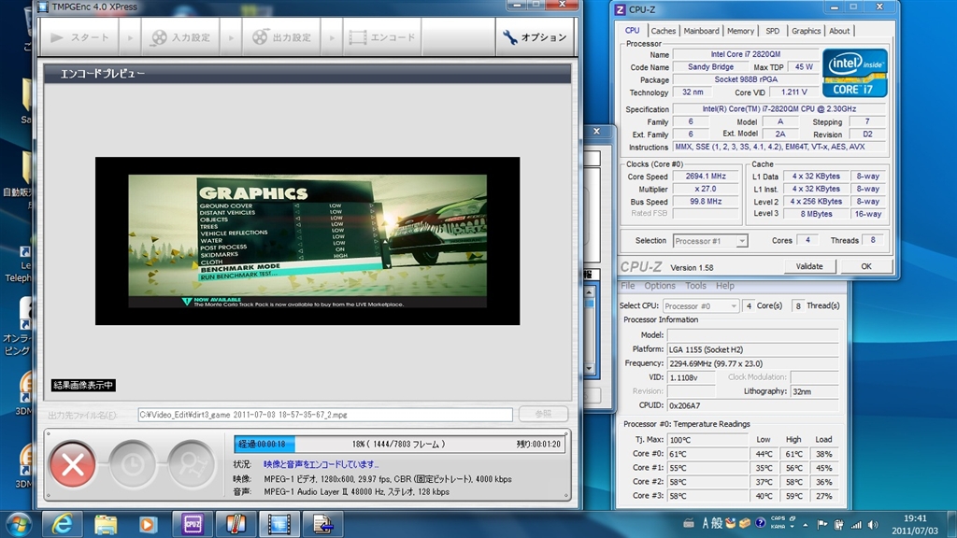Switch to TMPGEnc via its filmstrip taskbar icon
Viewport: 957px width, 538px height.
tap(279, 525)
